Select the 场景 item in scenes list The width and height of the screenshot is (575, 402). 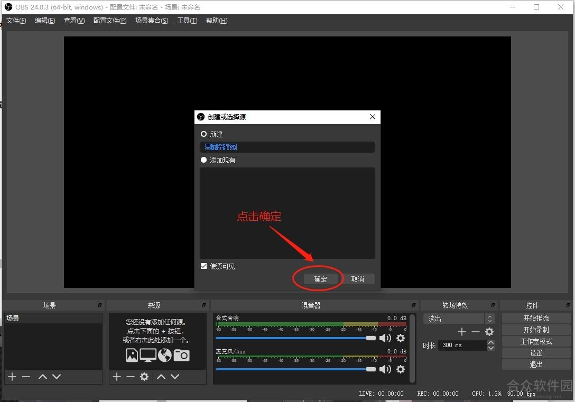(x=53, y=318)
